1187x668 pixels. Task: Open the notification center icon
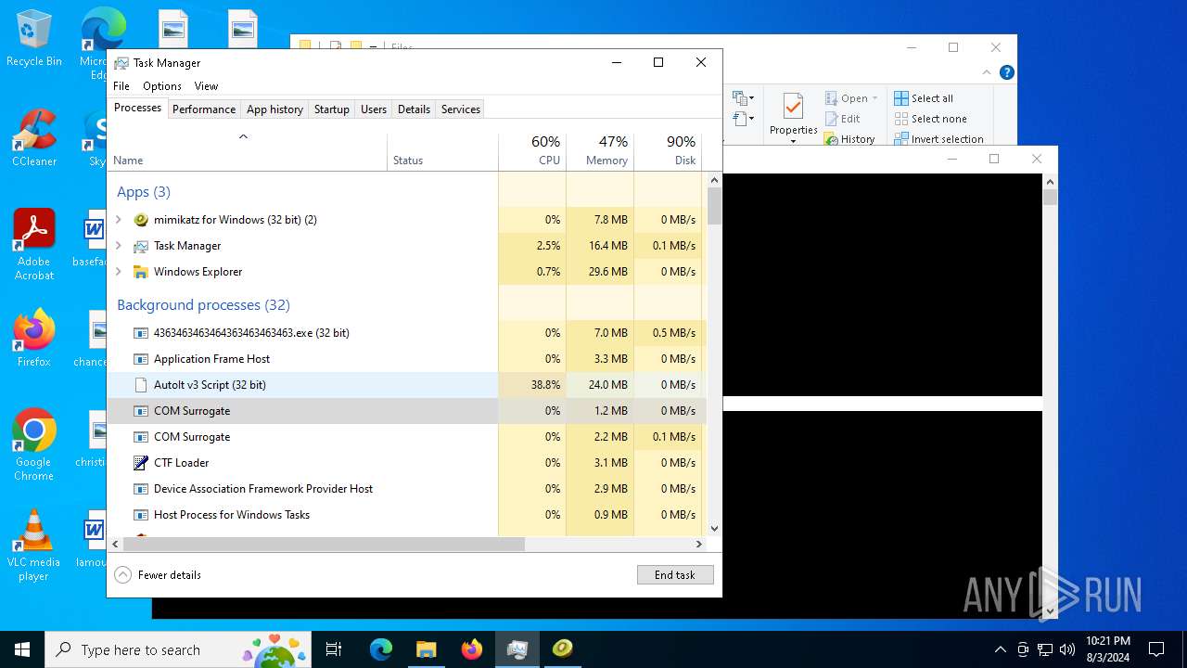pyautogui.click(x=1156, y=649)
